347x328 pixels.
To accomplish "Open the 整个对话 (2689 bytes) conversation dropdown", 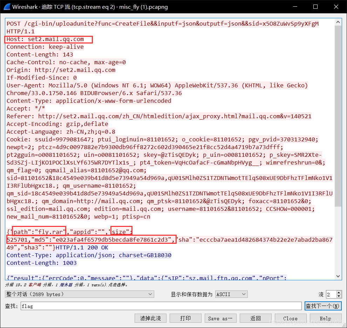I will click(80, 294).
